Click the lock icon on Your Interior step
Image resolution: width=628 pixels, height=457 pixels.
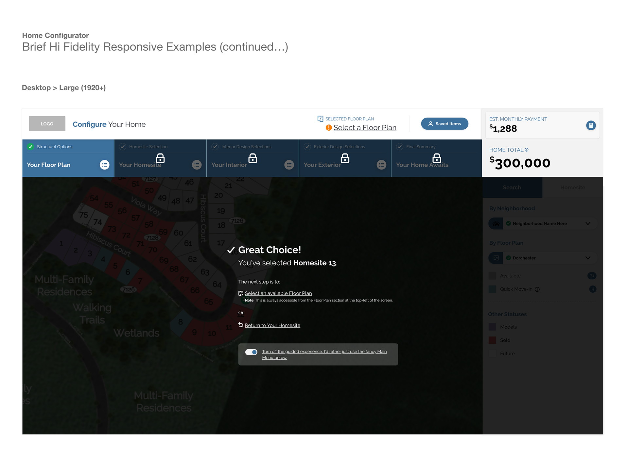point(253,158)
